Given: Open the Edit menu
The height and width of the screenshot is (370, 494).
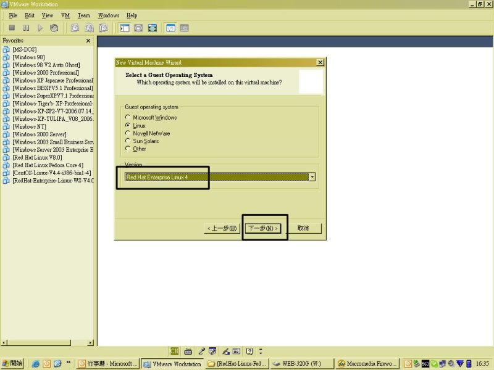Looking at the screenshot, I should 30,15.
